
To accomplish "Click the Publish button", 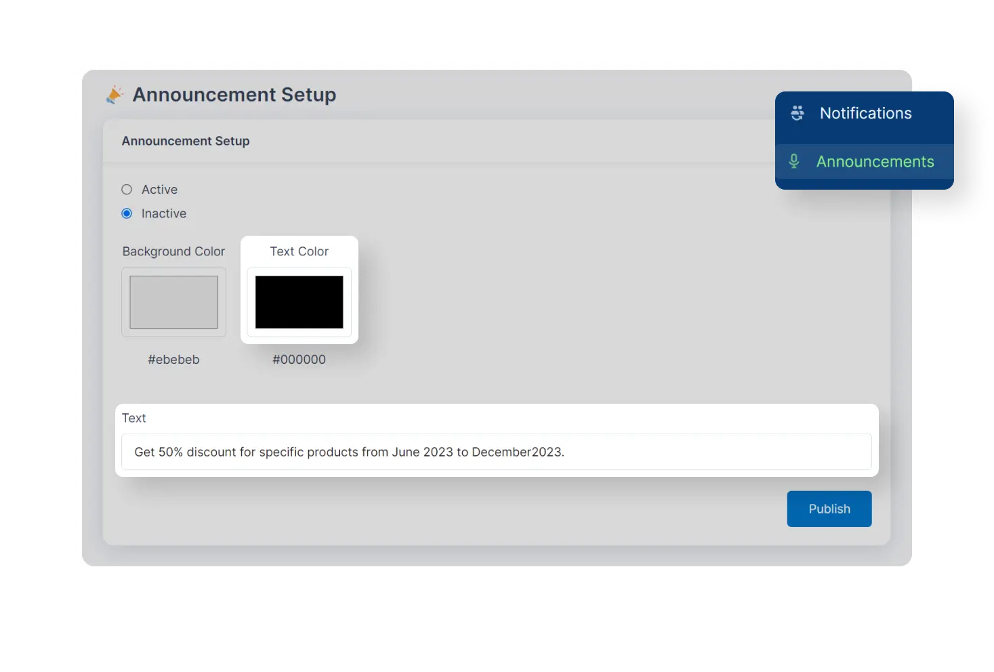I will [x=829, y=509].
